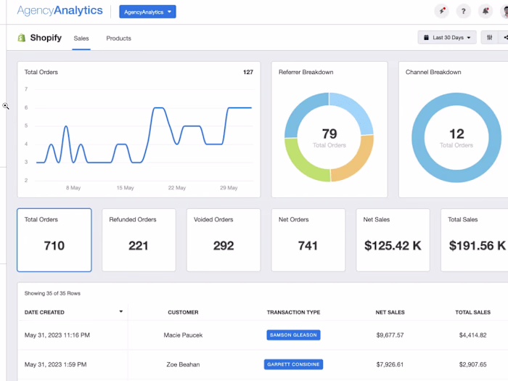Click the light blue Referrer Breakdown donut segment
Image resolution: width=508 pixels, height=381 pixels.
tap(357, 109)
